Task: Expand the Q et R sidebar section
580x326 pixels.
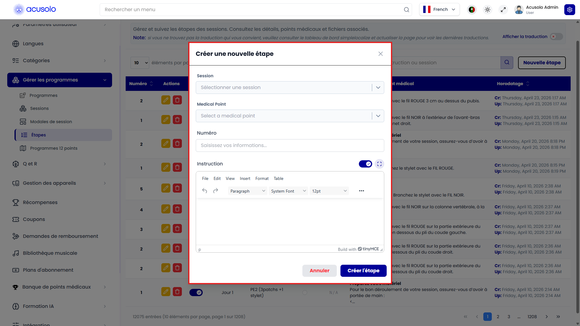Action: 60,164
